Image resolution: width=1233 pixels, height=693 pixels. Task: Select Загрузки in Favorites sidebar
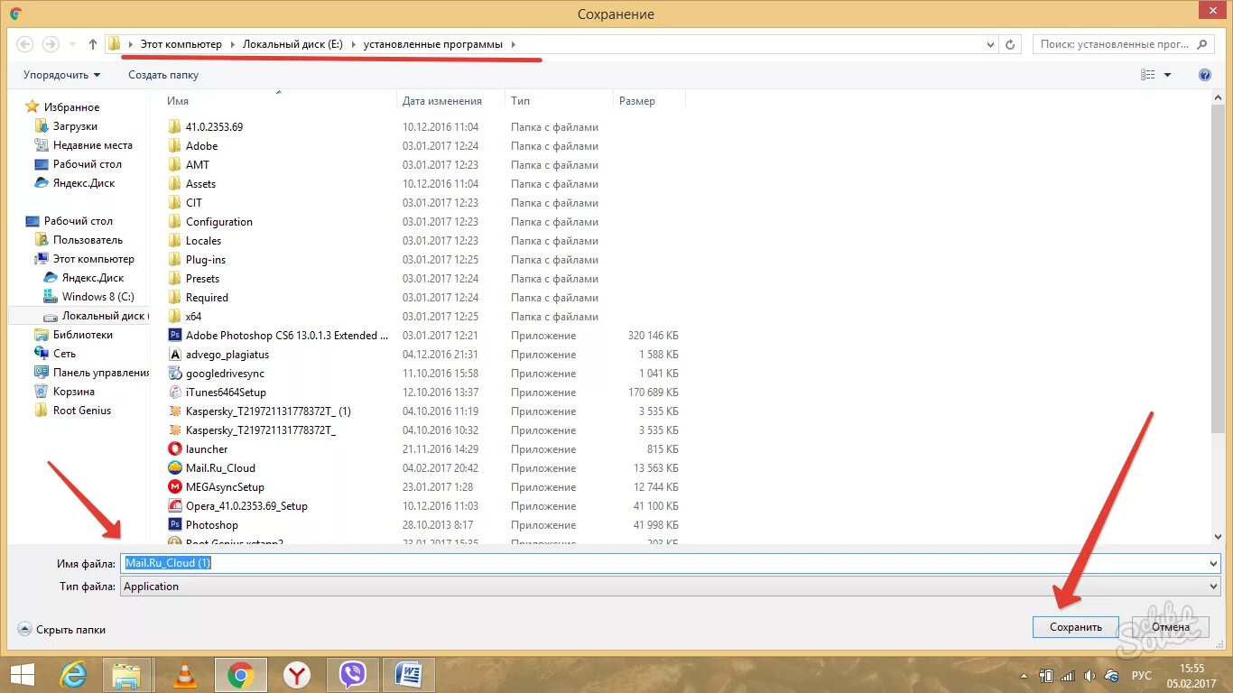75,126
